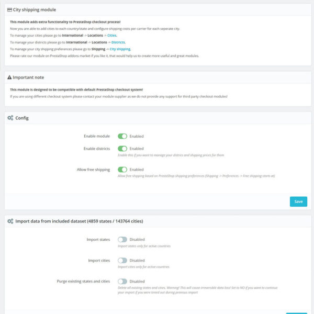Click the Config panel heading text
The image size is (314, 314).
tap(22, 118)
